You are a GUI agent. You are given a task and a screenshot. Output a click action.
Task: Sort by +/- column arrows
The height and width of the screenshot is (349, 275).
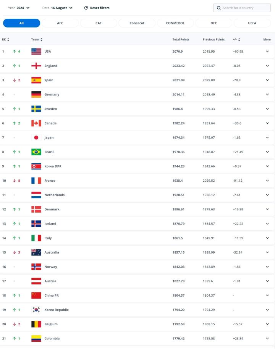pos(239,40)
